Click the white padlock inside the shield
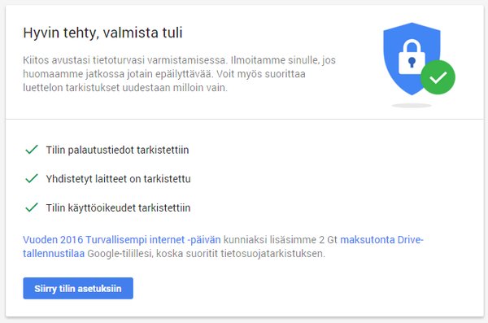This screenshot has width=488, height=323. [x=412, y=57]
